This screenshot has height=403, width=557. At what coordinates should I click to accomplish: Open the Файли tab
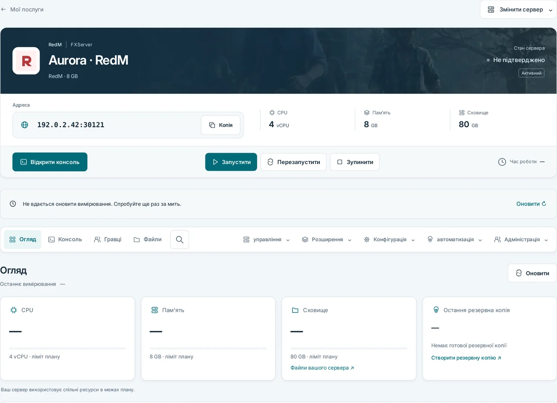[148, 239]
